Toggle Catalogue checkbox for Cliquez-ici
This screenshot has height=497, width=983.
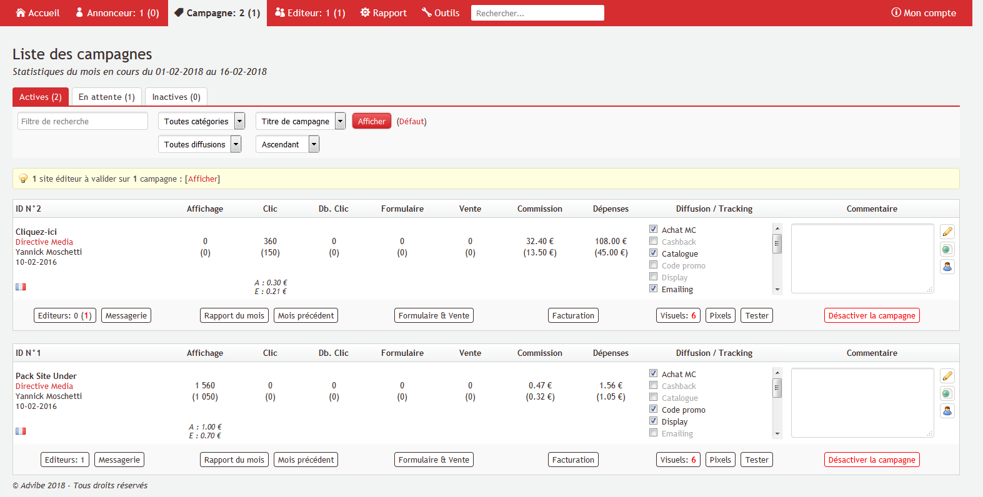(653, 253)
